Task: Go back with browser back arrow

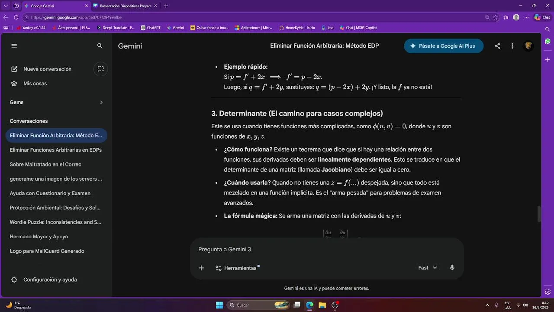Action: point(6,17)
